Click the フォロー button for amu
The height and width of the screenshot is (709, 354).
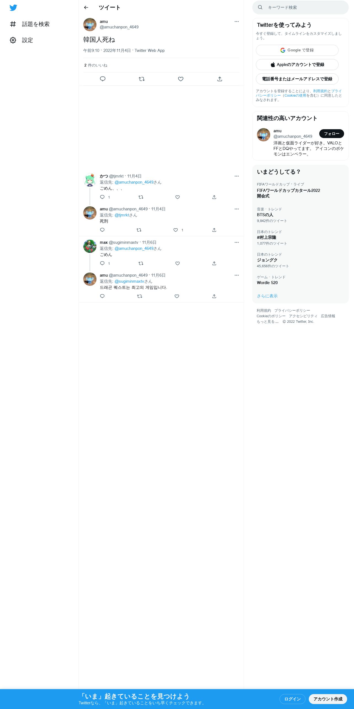[x=332, y=134]
